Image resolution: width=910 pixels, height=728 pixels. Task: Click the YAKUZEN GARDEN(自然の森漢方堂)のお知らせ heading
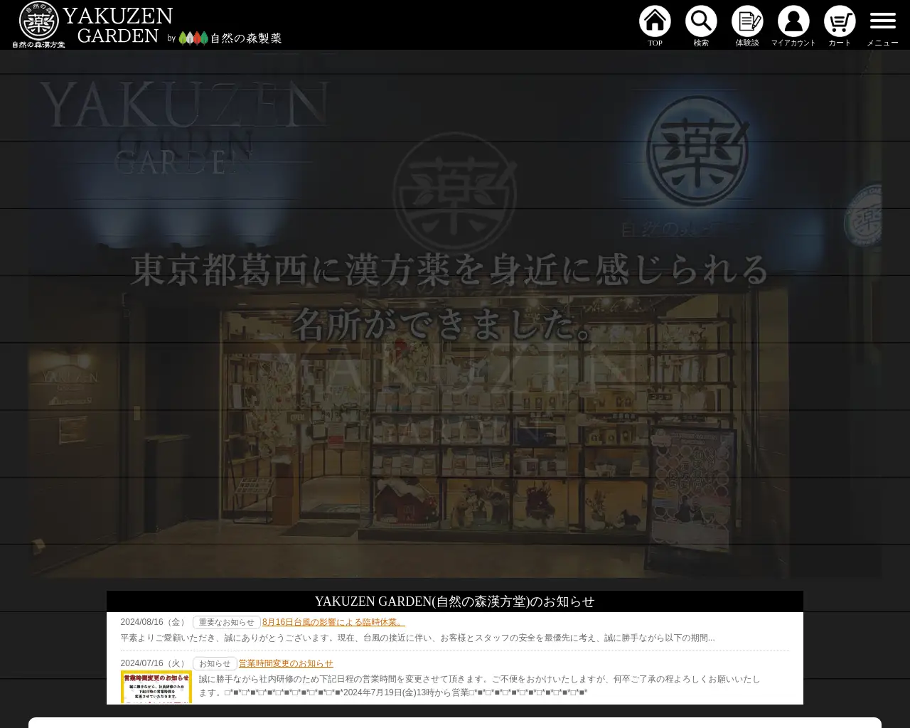(x=455, y=601)
